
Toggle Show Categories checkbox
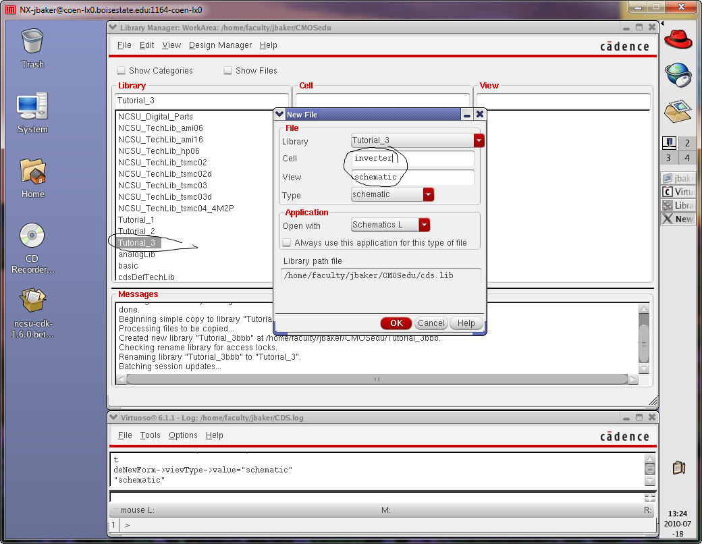point(121,70)
